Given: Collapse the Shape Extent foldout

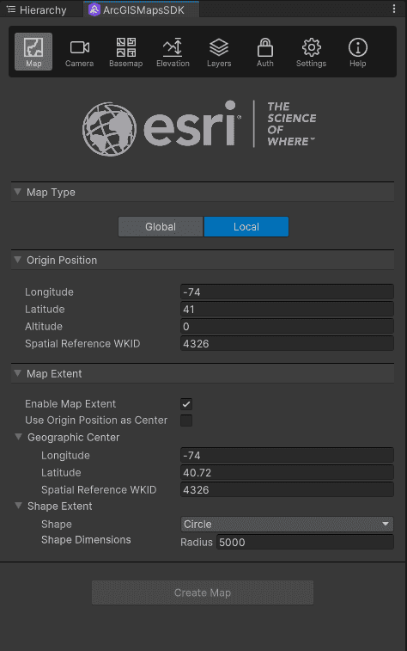Looking at the screenshot, I should coord(18,506).
